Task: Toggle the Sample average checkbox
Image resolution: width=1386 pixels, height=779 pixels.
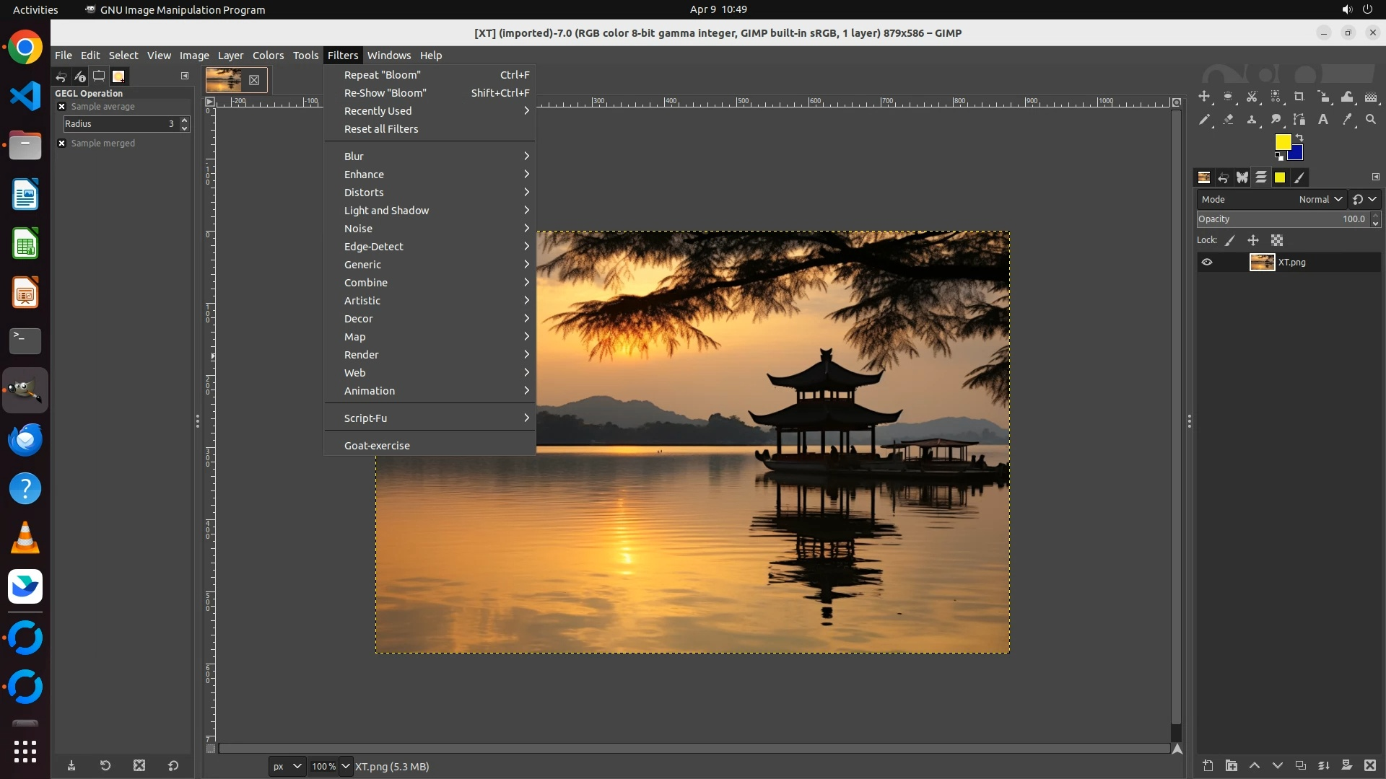Action: [x=62, y=107]
